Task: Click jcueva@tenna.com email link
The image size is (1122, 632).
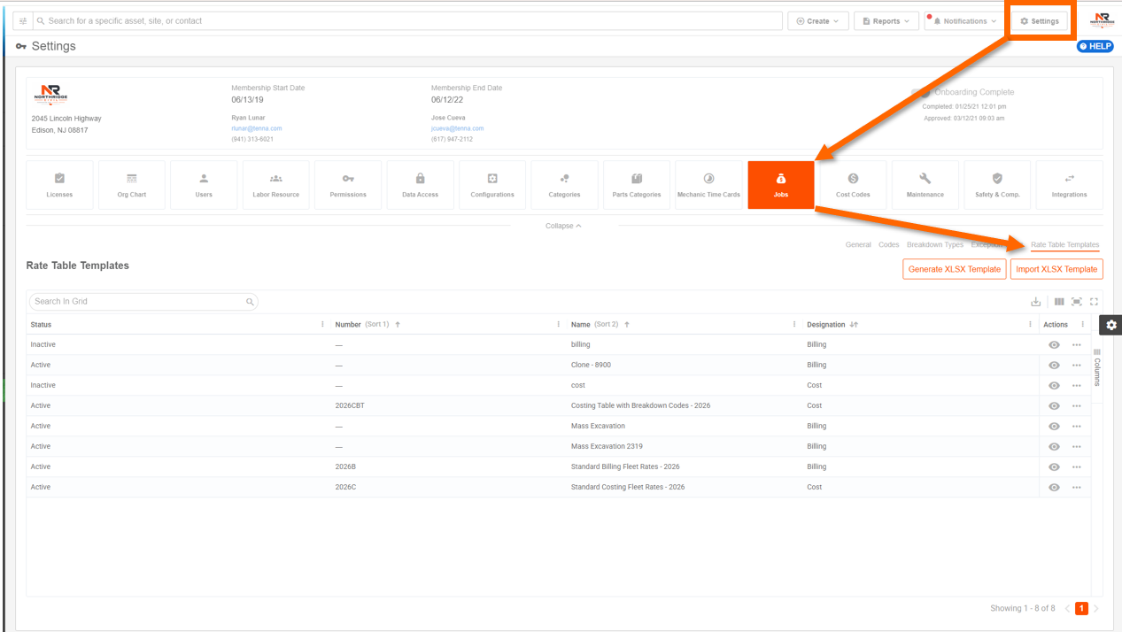Action: [x=458, y=128]
